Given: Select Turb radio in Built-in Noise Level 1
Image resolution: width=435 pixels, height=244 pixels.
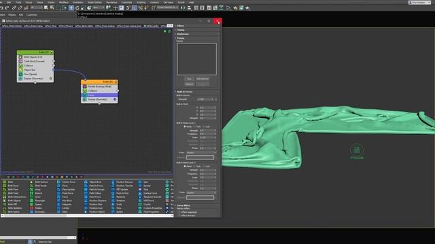Looking at the screenshot, I should coord(194,127).
